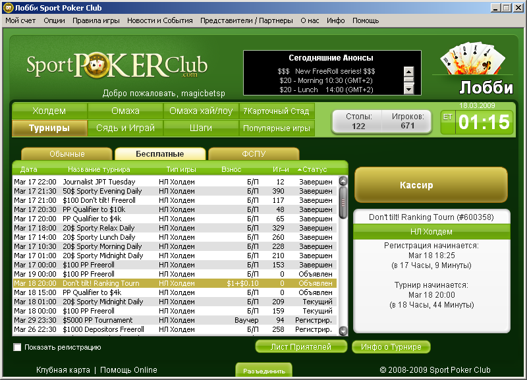
Task: Click the tournament list scroll-down arrow
Action: coord(343,331)
